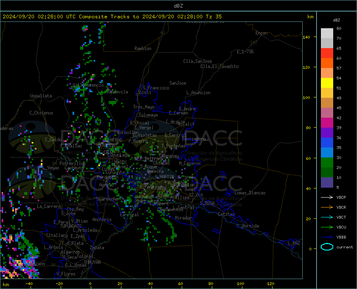Click the Carrizal label
The width and height of the screenshot is (357, 289).
(129, 215)
